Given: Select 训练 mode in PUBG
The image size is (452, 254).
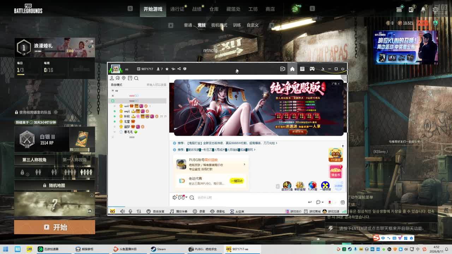Looking at the screenshot, I should [237, 25].
